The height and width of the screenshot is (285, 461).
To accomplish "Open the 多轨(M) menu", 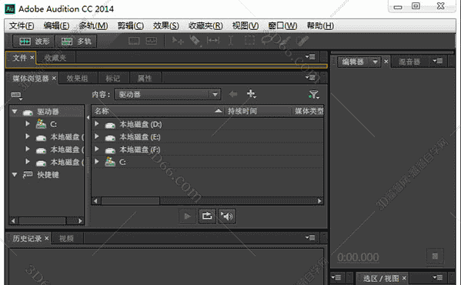I will [93, 26].
